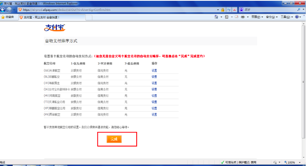Open the 页面(P) menu
The width and height of the screenshot is (307, 166).
[x=257, y=17]
